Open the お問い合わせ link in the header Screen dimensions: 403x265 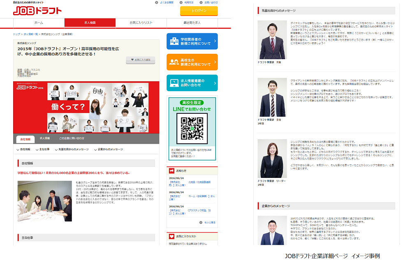[x=211, y=2]
